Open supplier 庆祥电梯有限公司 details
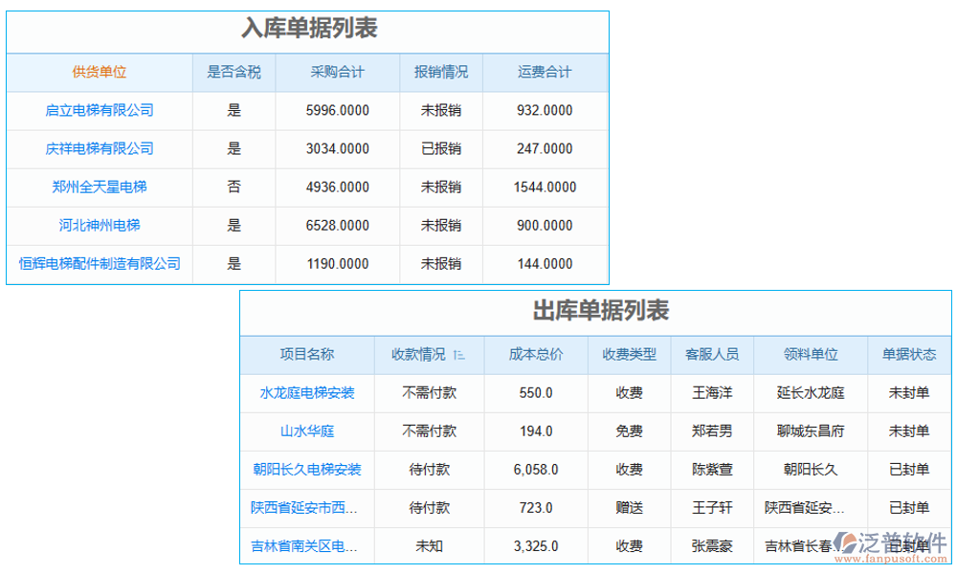Viewport: 957px width, 574px height. [100, 149]
